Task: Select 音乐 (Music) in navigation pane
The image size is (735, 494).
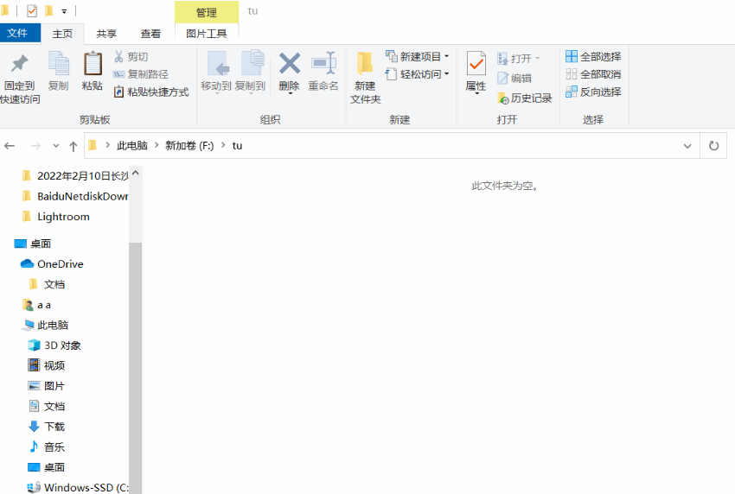Action: tap(47, 447)
